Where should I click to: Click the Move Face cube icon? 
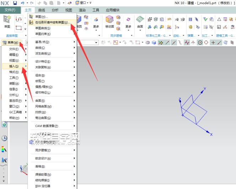(110, 20)
